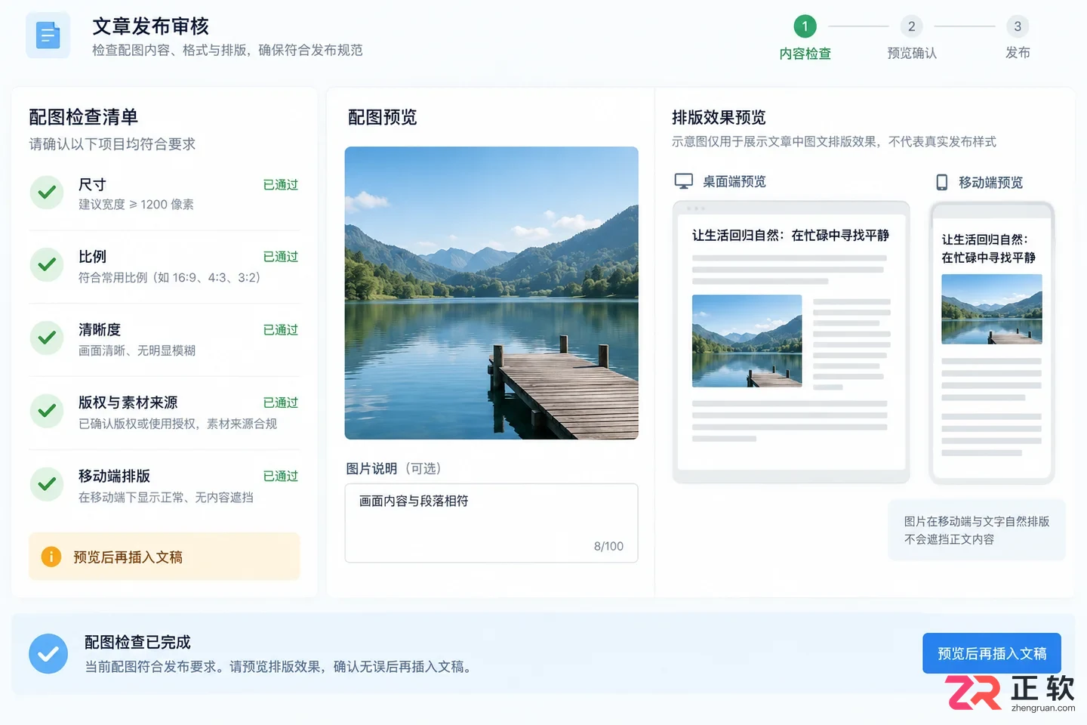Open the large lake image in 配图预览

tap(491, 293)
